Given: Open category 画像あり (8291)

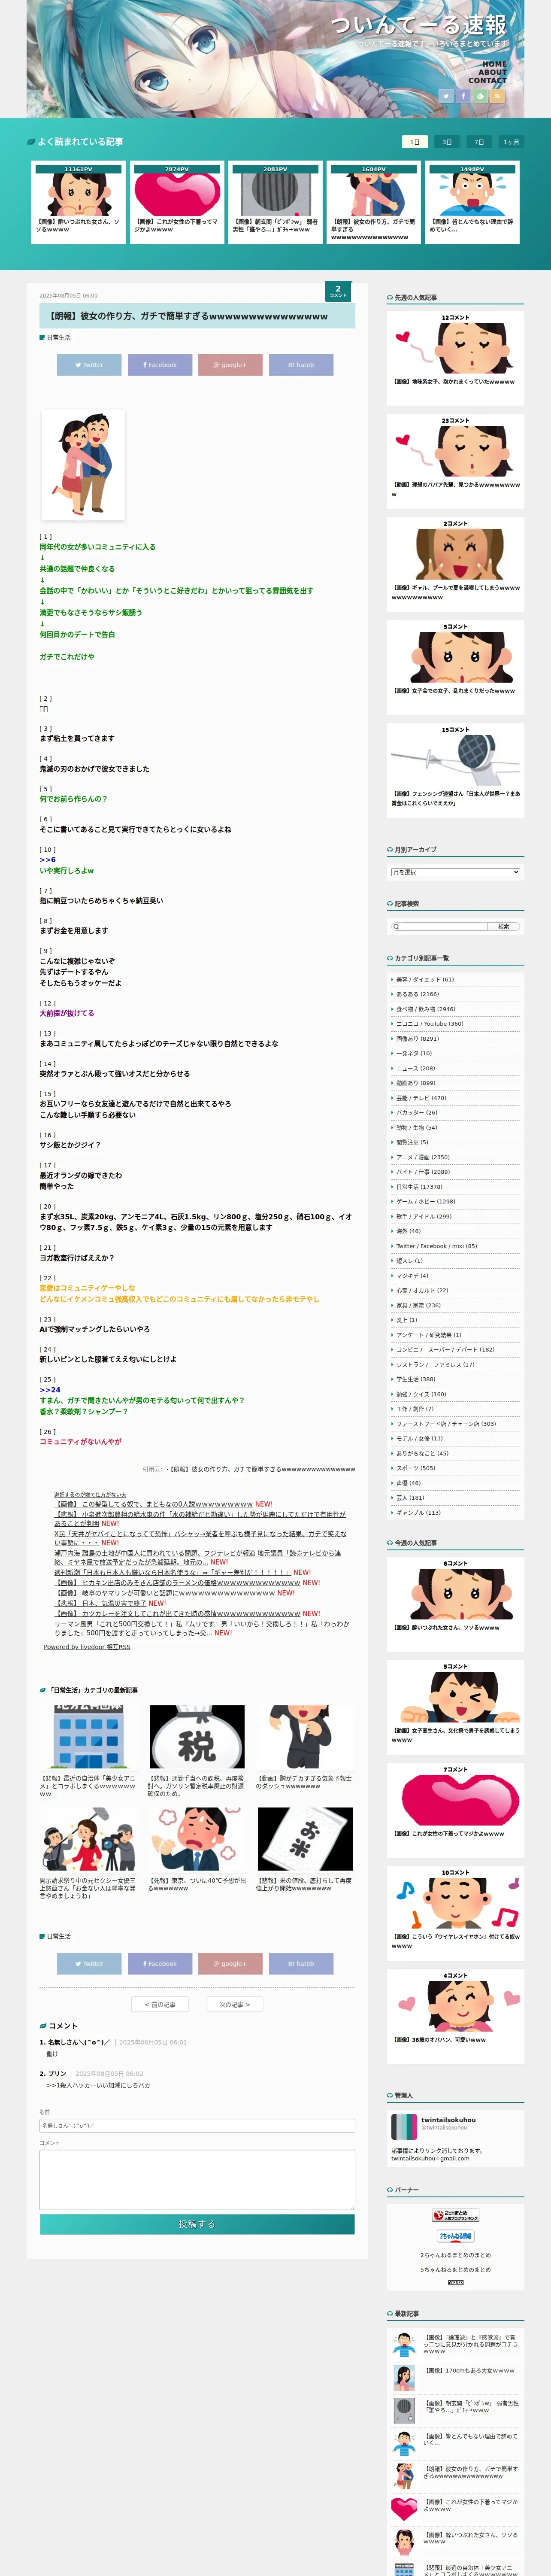Looking at the screenshot, I should tap(417, 1039).
